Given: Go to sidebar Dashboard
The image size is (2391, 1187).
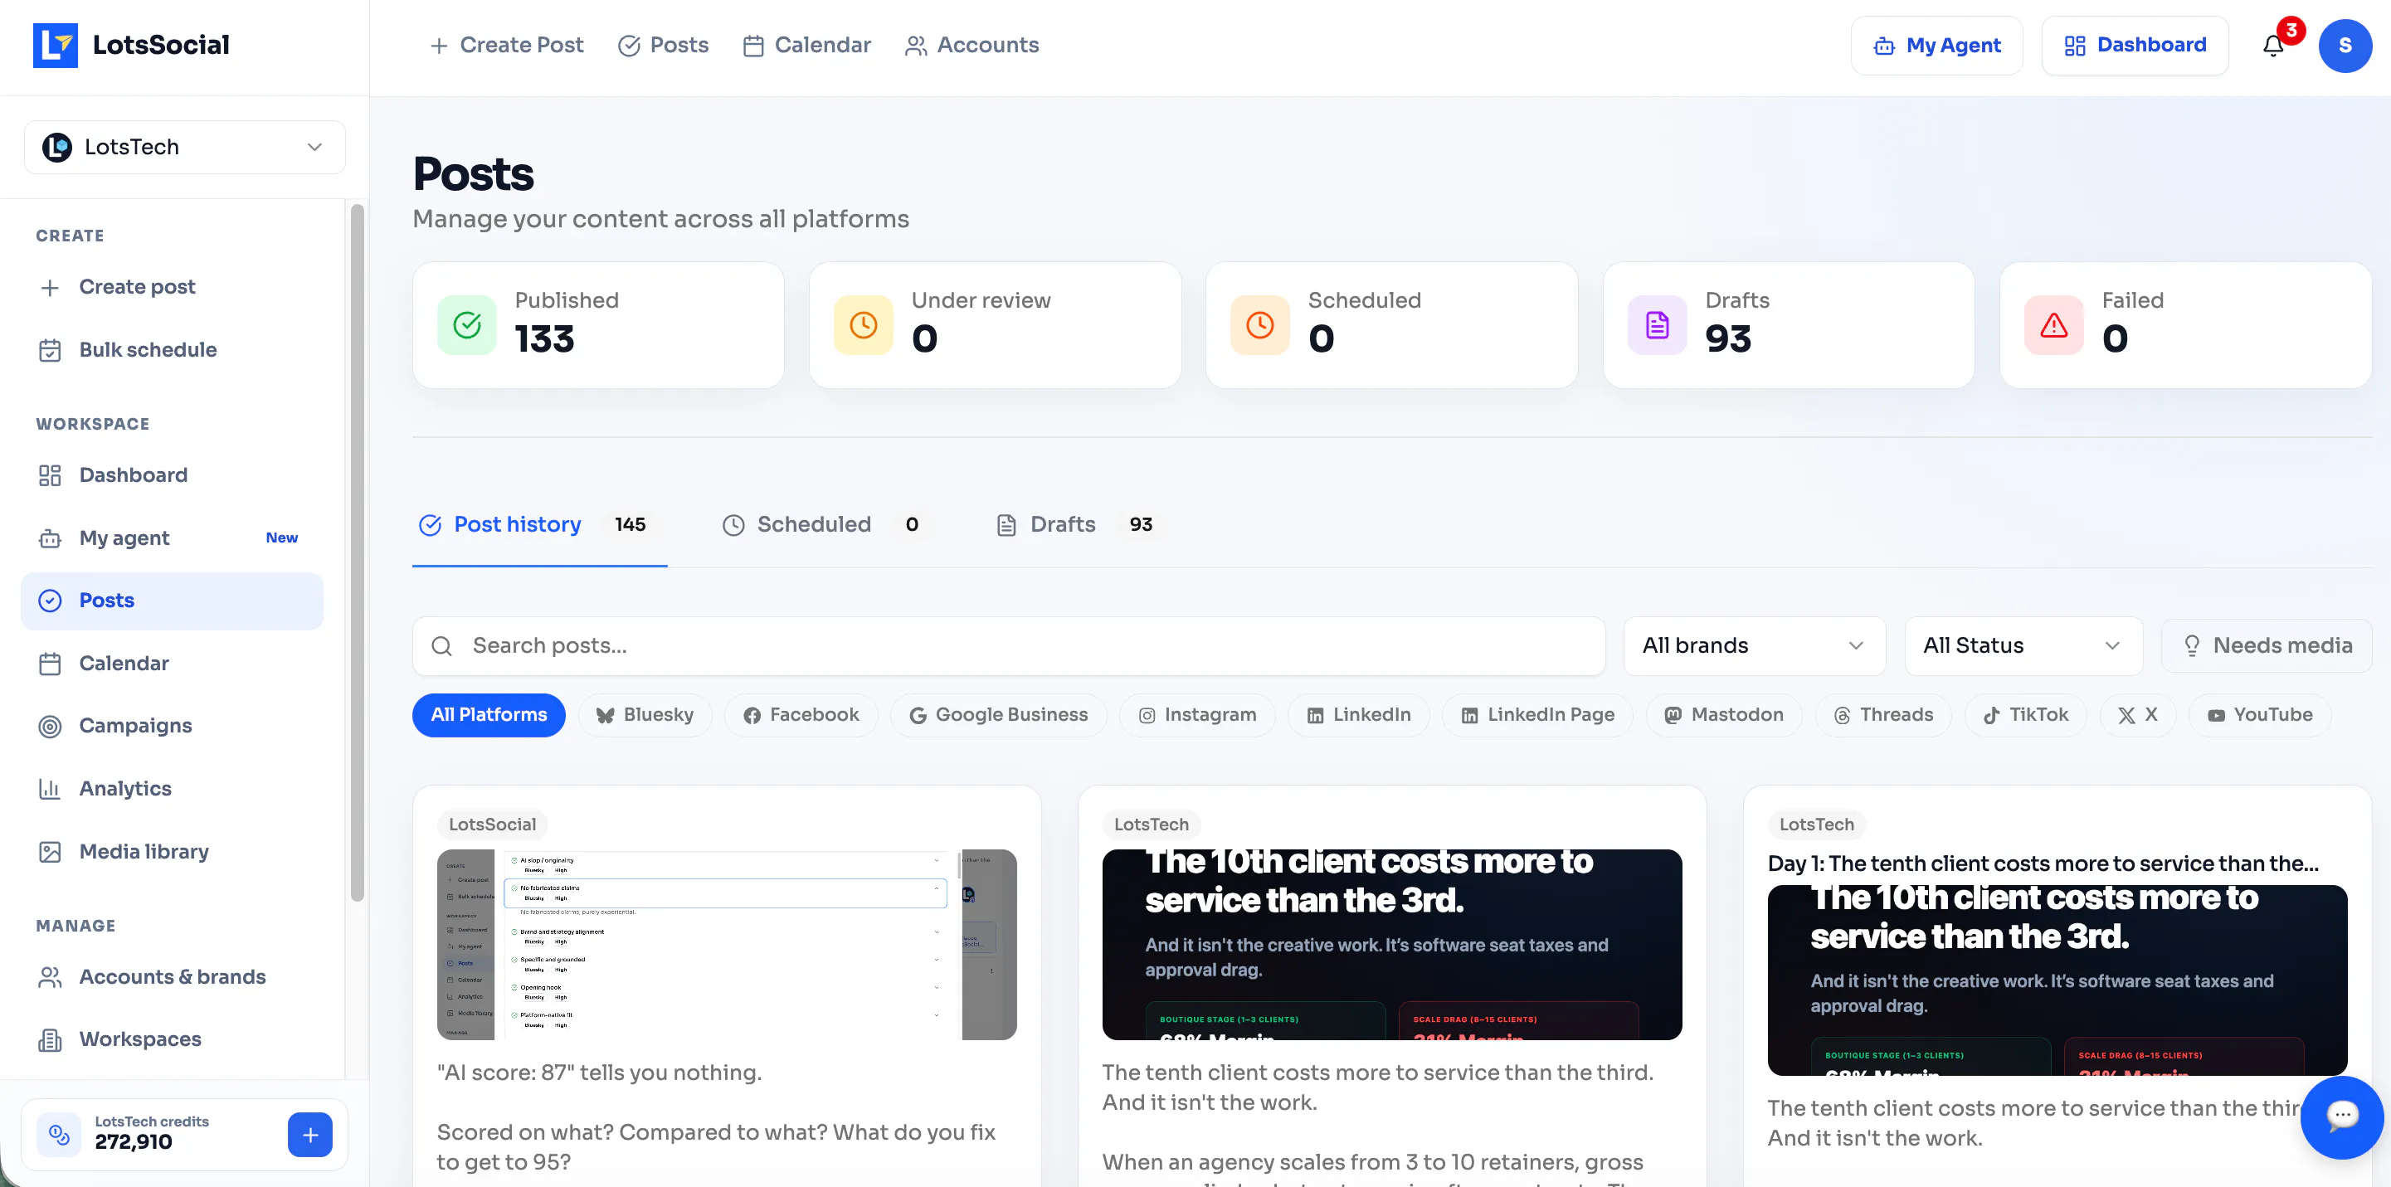Looking at the screenshot, I should pyautogui.click(x=172, y=475).
